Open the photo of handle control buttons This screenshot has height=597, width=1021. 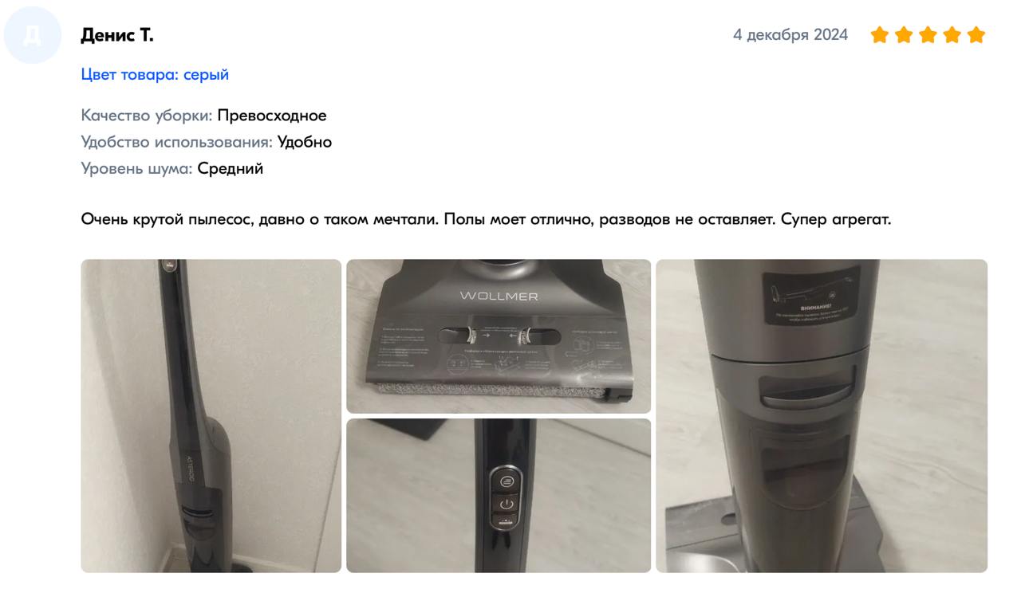click(x=499, y=496)
